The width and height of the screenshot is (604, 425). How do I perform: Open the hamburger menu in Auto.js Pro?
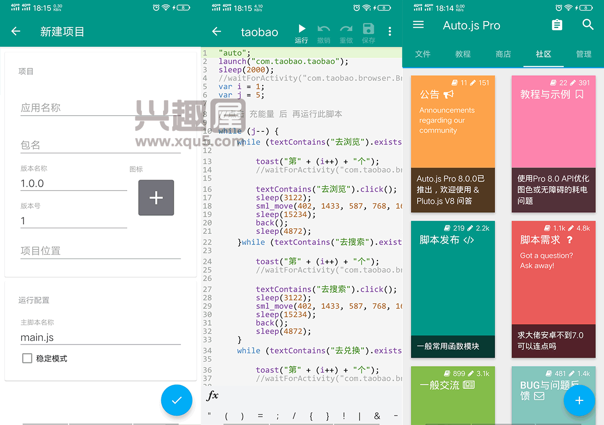pyautogui.click(x=418, y=25)
